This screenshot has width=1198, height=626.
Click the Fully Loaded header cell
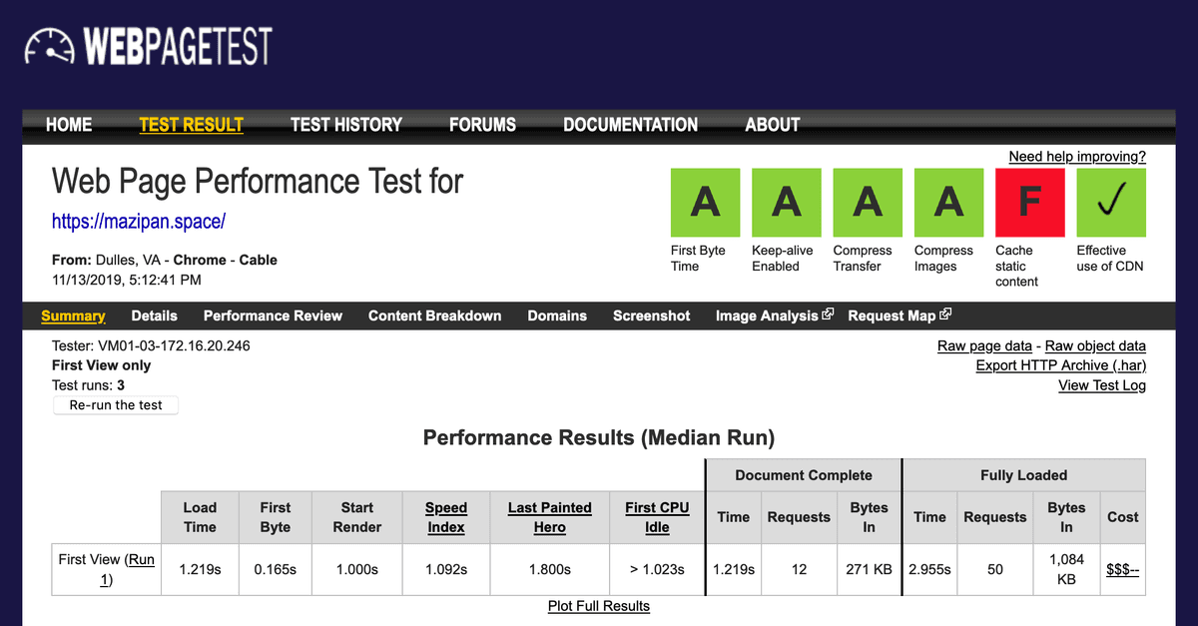[x=1024, y=475]
